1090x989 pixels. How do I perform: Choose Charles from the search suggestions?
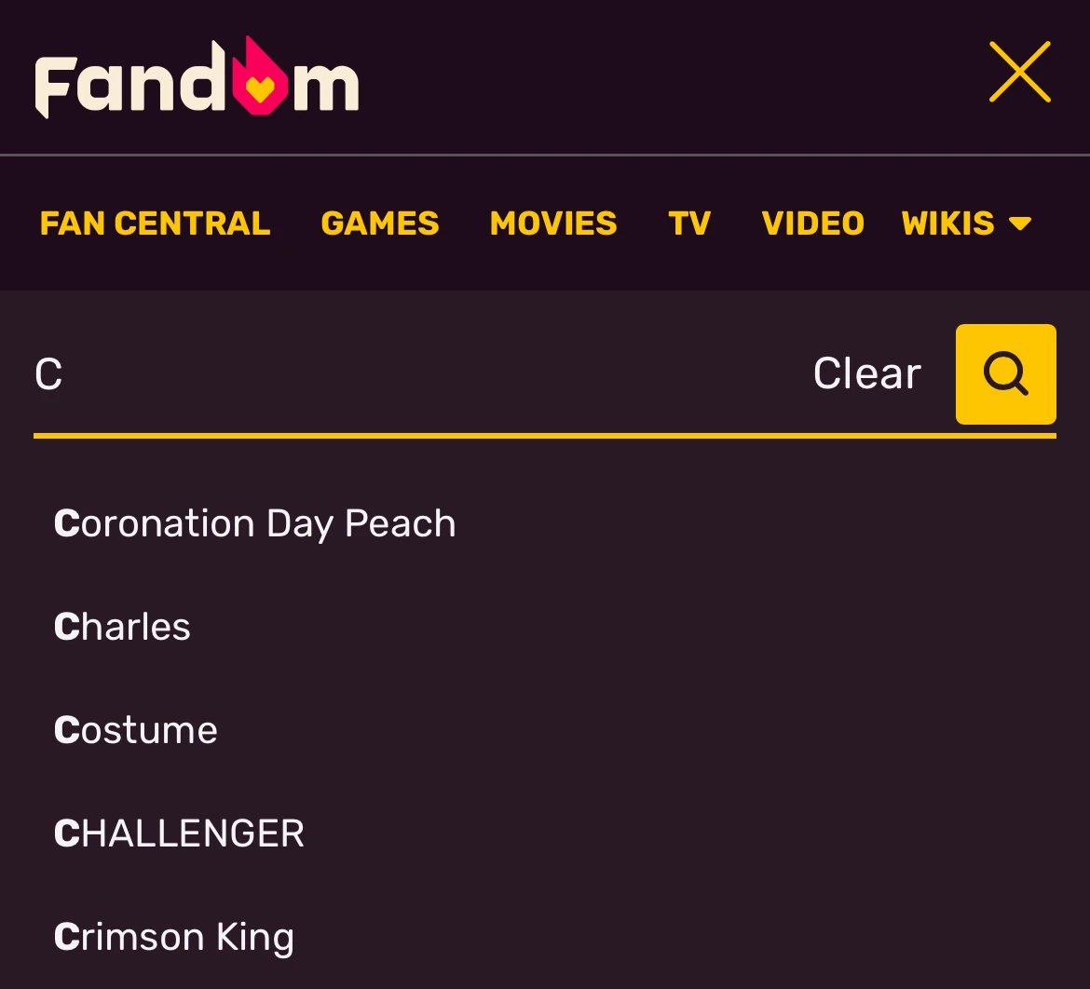coord(121,627)
